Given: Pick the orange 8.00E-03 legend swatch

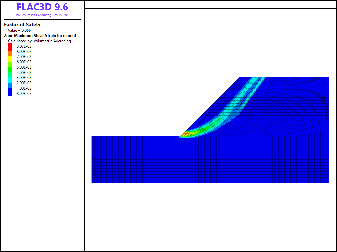Looking at the screenshot, I should click(x=10, y=52).
